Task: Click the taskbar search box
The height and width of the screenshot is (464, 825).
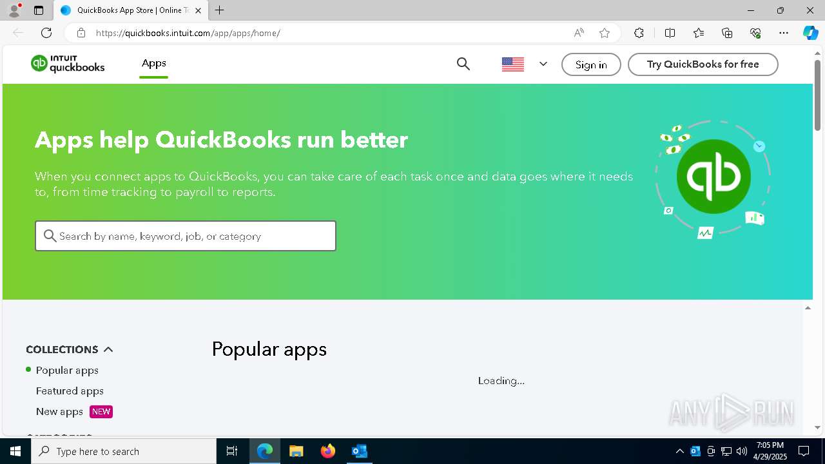Action: click(x=124, y=451)
